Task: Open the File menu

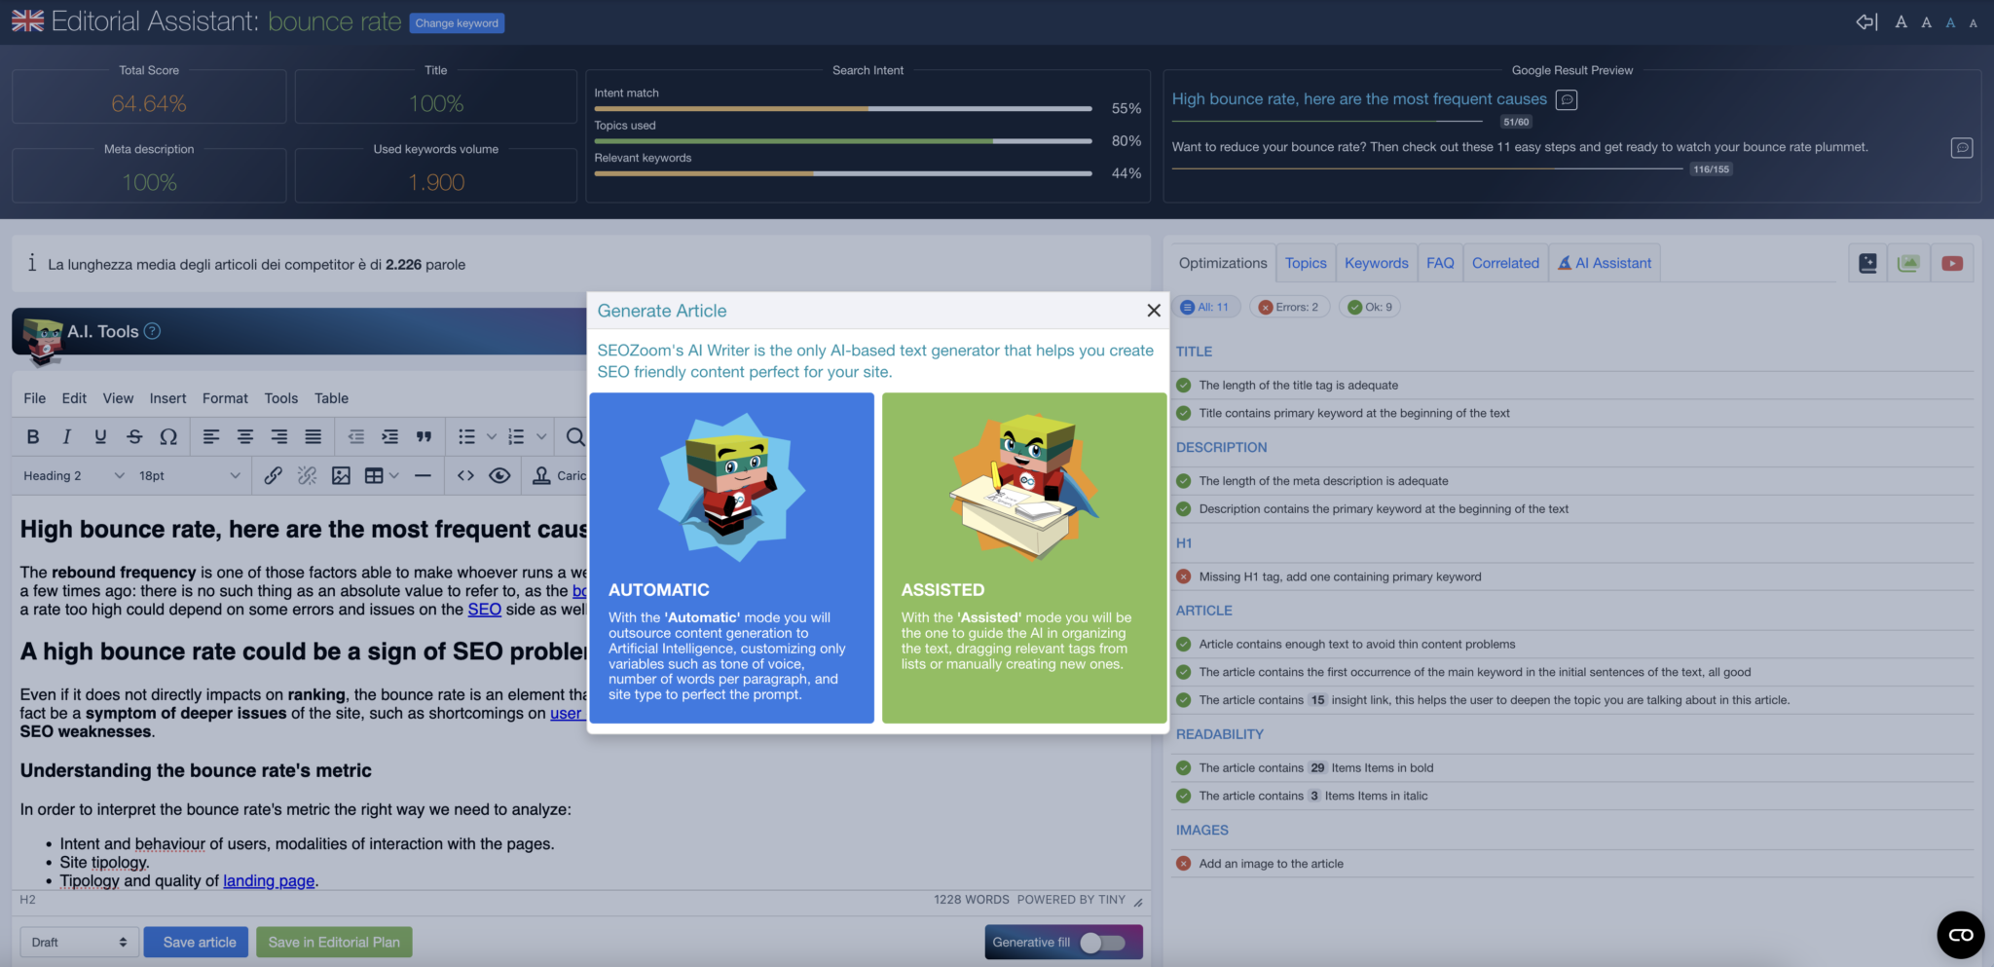Action: click(x=35, y=398)
